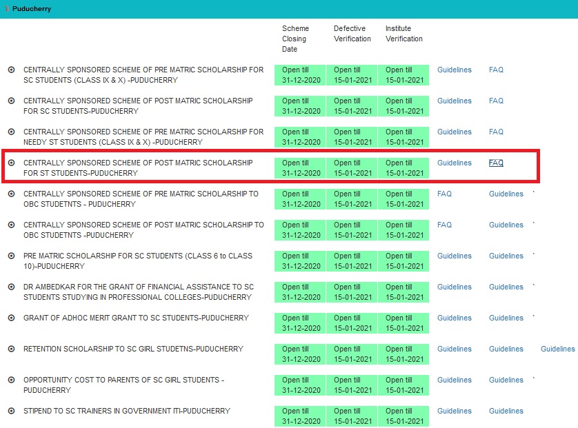Click the small icon before the Puducherry heading
Image resolution: width=578 pixels, height=428 pixels.
pyautogui.click(x=7, y=8)
